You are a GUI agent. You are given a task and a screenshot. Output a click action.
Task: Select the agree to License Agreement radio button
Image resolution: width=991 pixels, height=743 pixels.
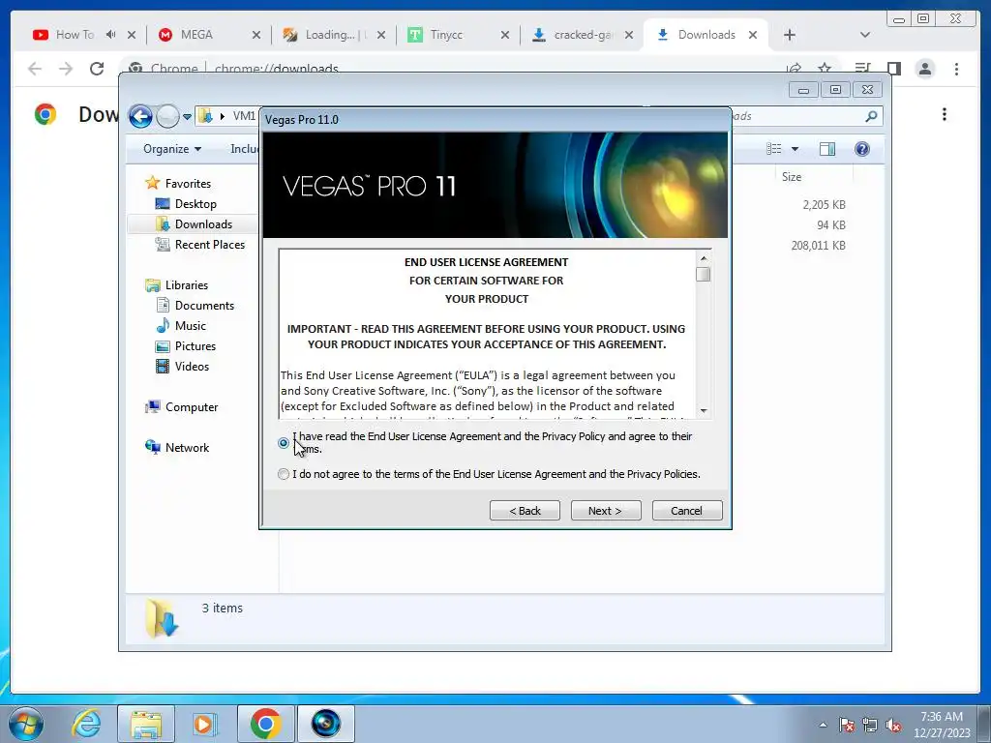pyautogui.click(x=284, y=443)
